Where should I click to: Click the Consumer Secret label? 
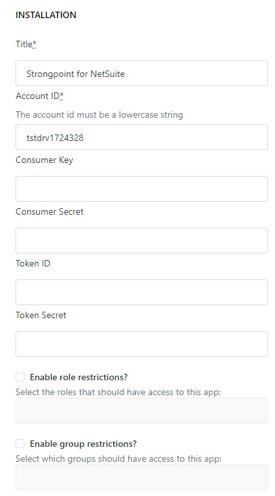coord(50,211)
